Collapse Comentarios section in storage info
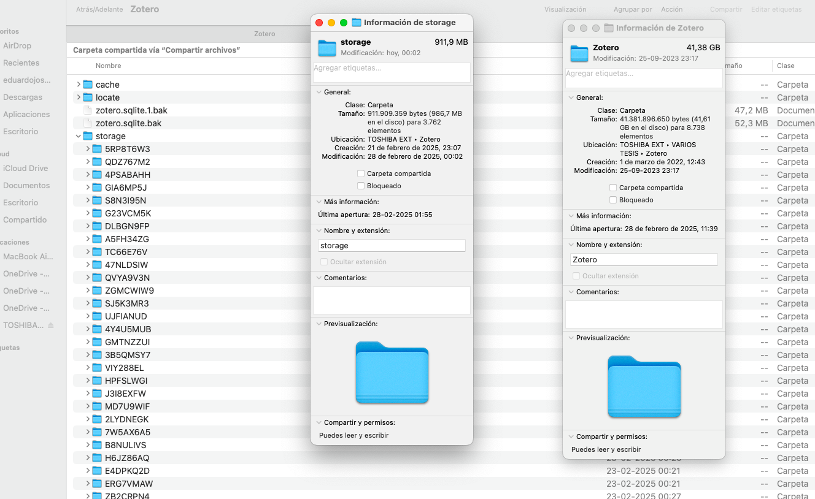This screenshot has height=499, width=815. coord(319,278)
